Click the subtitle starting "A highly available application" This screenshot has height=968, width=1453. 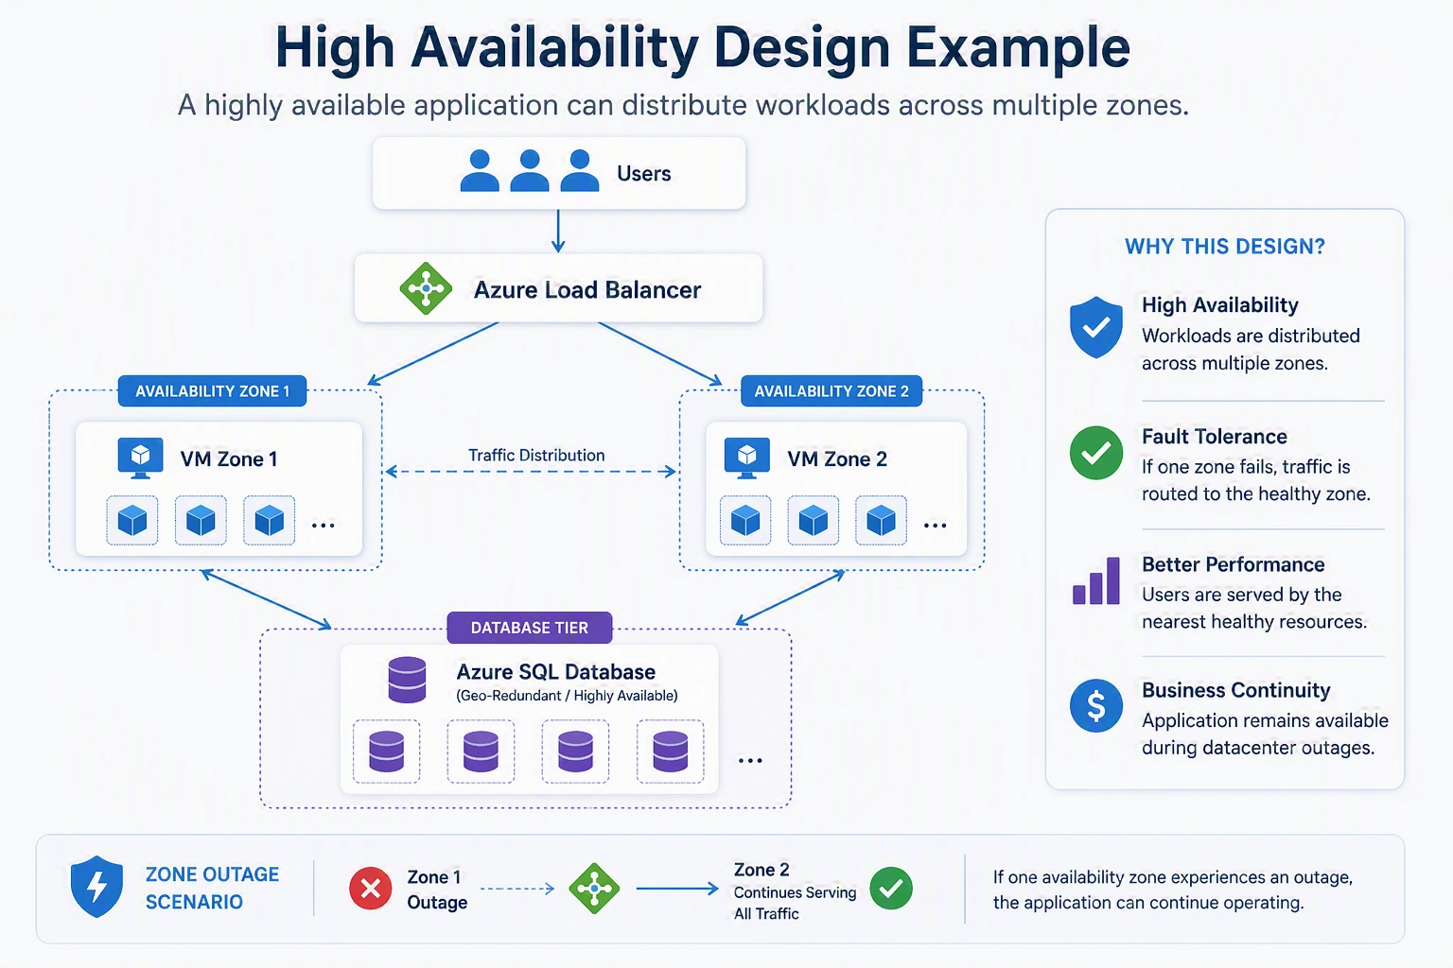683,105
